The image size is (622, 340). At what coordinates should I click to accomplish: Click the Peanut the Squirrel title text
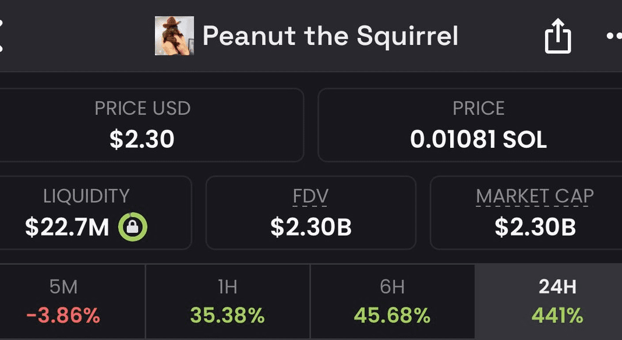pos(330,36)
